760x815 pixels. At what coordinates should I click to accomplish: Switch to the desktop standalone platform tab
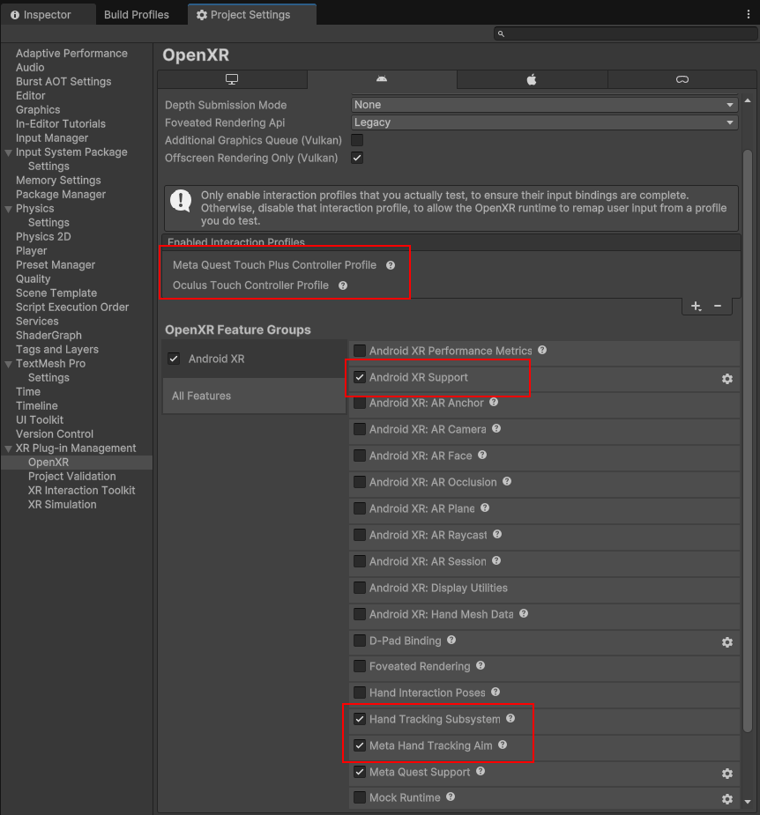232,79
